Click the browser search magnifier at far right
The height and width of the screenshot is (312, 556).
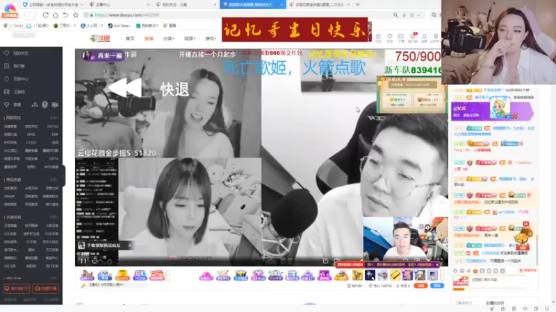[x=434, y=15]
